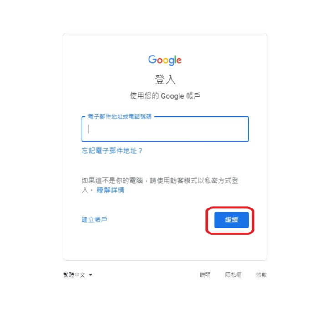Open the 條款 footer link
This screenshot has width=328, height=314.
(x=261, y=274)
